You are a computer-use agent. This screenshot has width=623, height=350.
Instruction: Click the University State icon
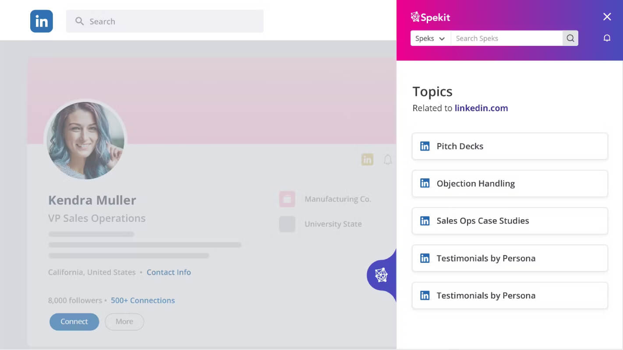(x=287, y=224)
